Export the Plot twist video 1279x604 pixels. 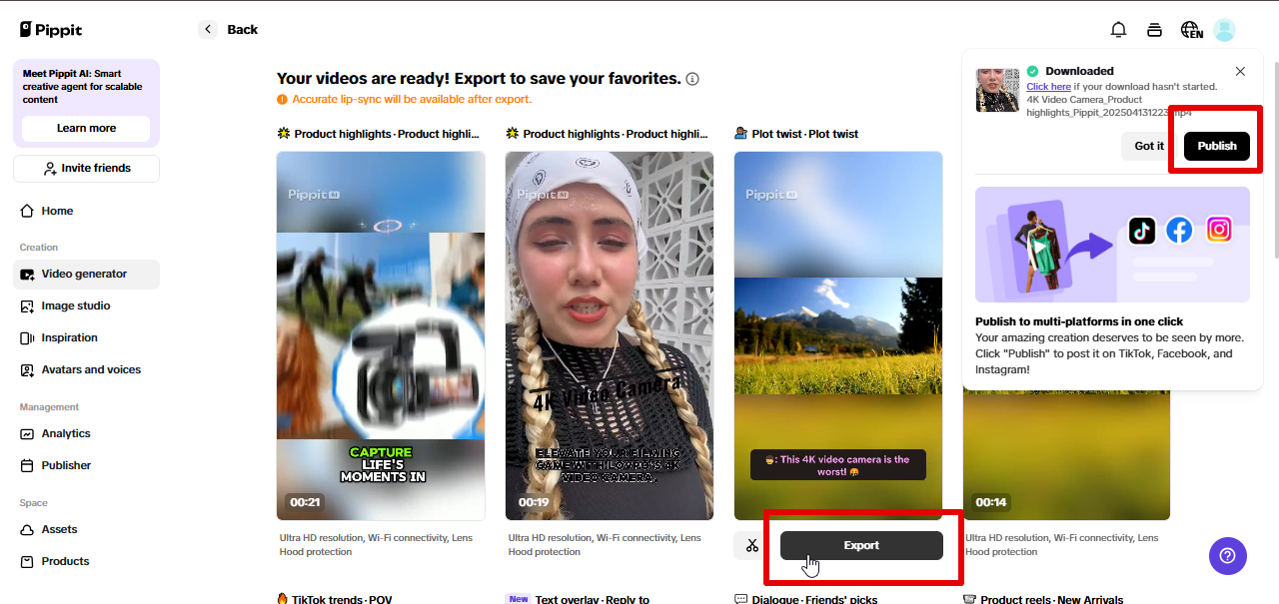[x=860, y=545]
